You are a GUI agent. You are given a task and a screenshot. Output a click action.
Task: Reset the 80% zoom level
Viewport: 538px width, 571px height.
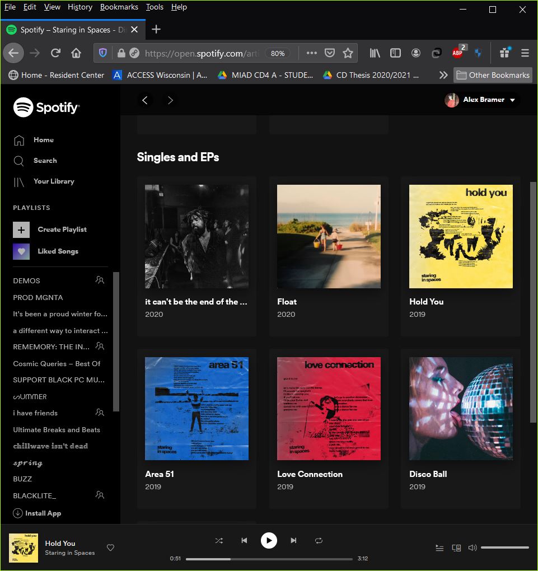278,54
